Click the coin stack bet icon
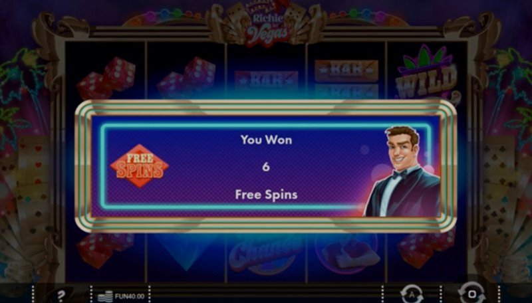Image resolution: width=532 pixels, height=303 pixels. (105, 296)
